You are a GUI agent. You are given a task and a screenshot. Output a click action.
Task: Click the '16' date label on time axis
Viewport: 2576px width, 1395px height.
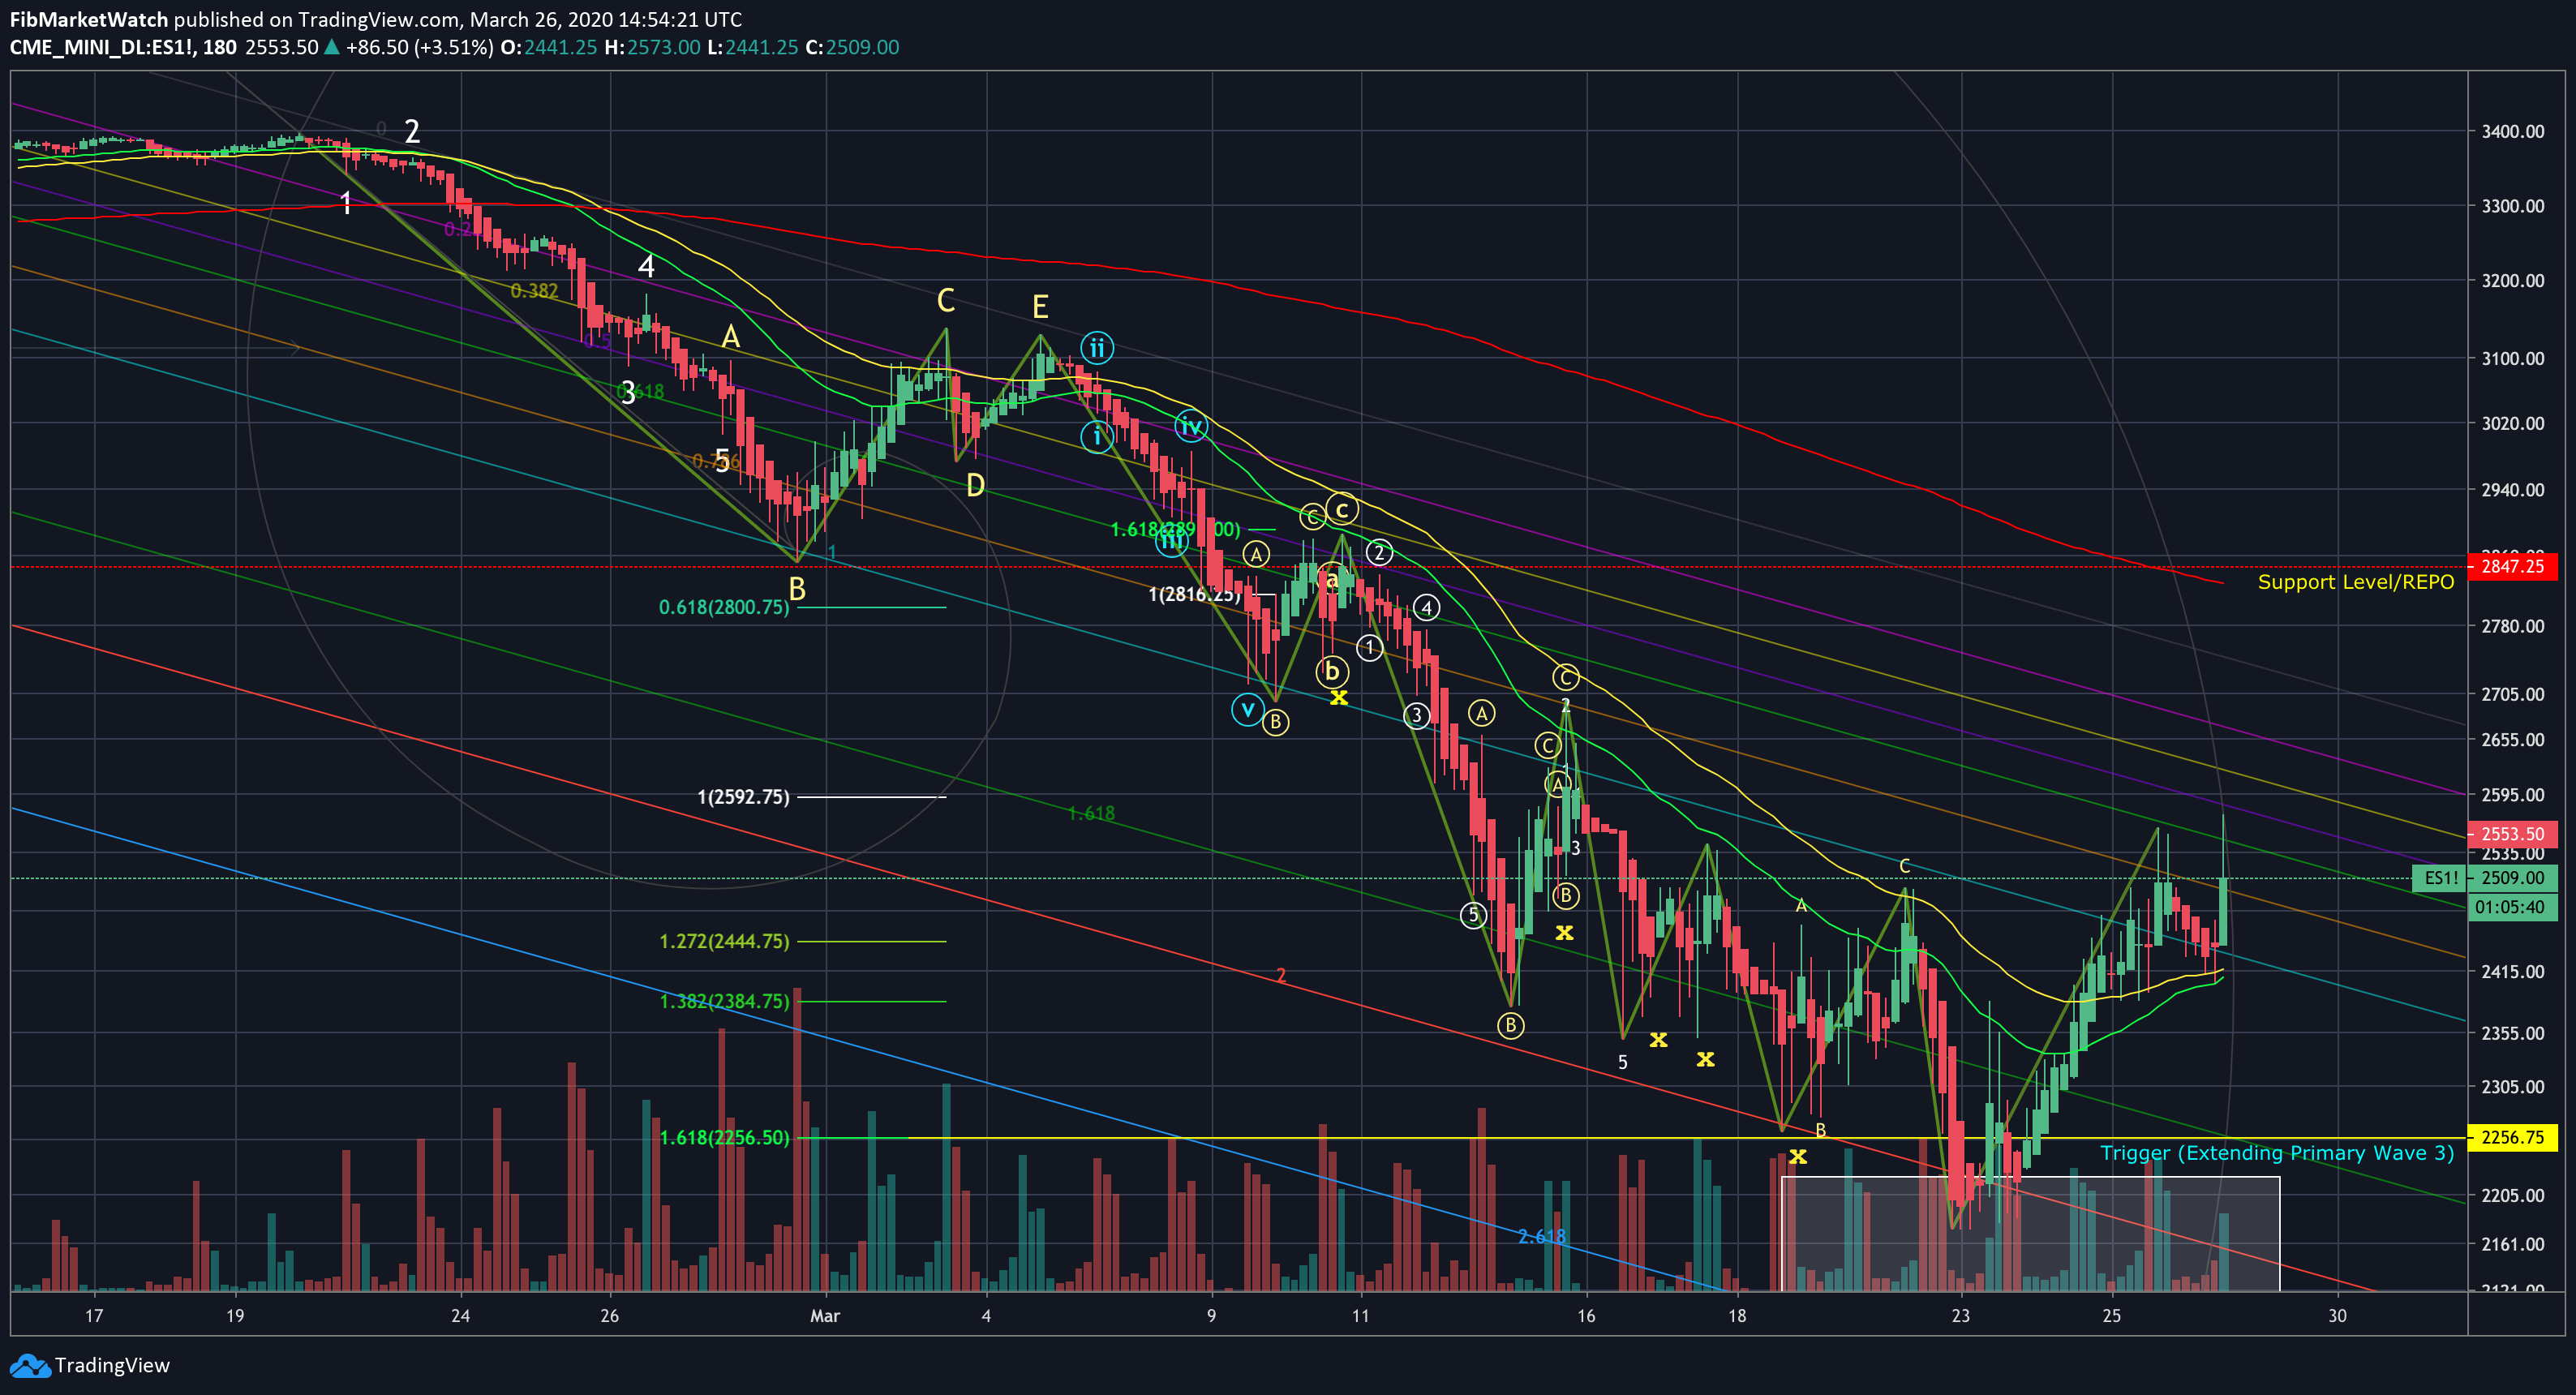tap(1587, 1315)
